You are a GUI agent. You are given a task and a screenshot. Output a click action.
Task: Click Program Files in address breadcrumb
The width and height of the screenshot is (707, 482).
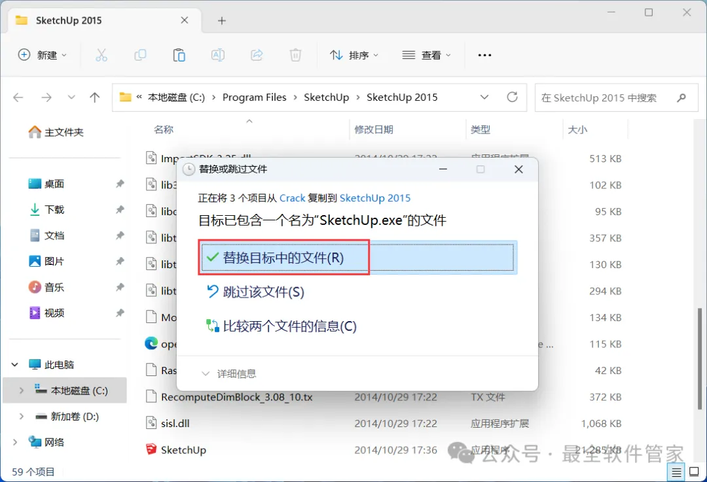coord(254,97)
